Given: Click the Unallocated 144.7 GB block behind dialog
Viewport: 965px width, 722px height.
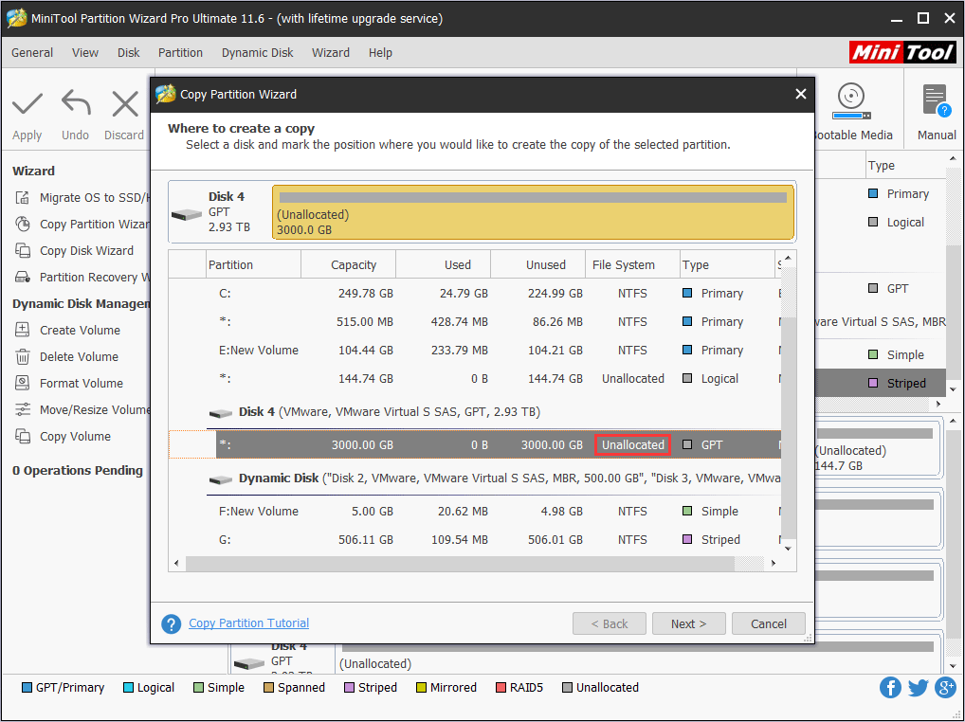Looking at the screenshot, I should 878,449.
